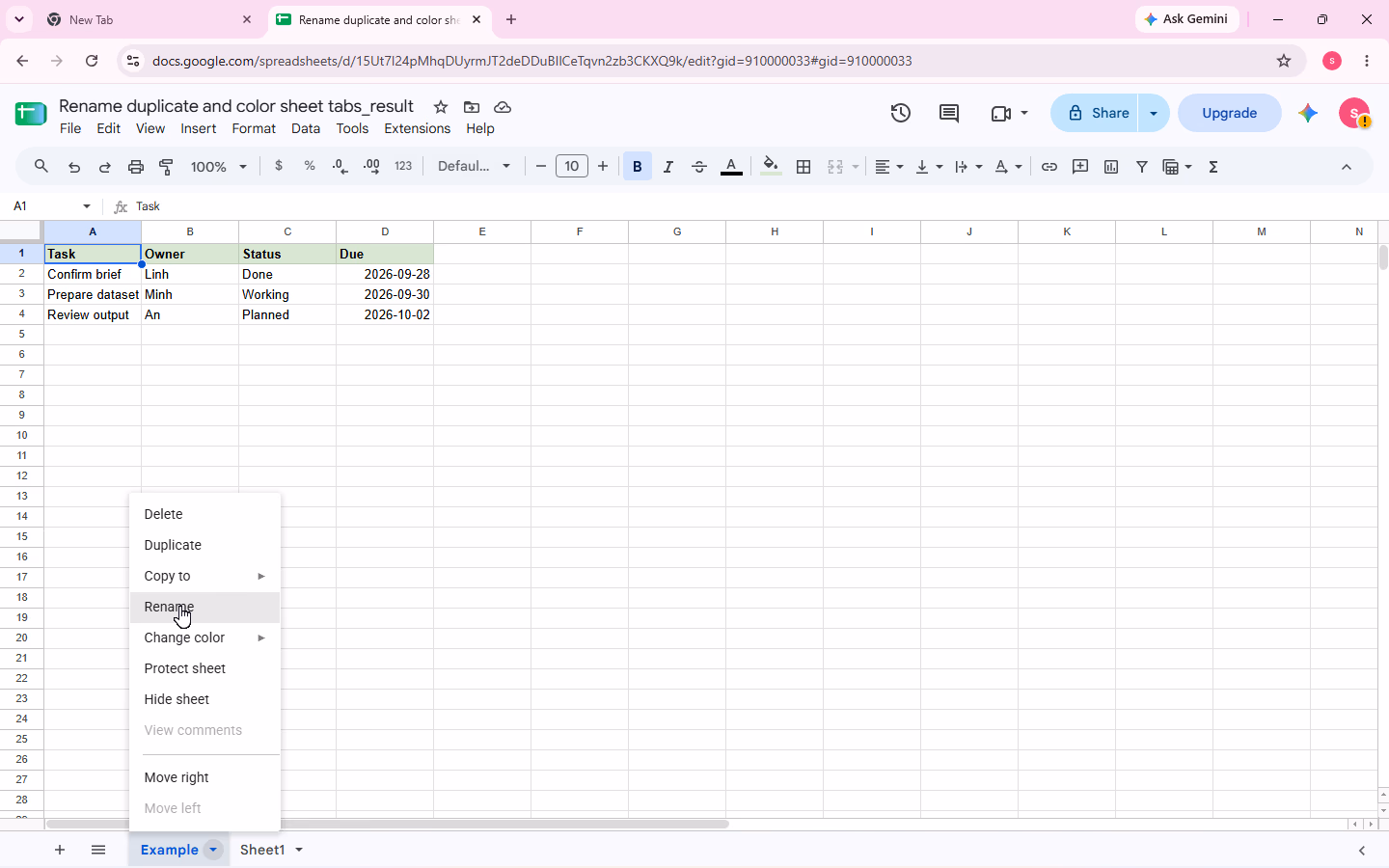Create a filter

pos(1142,167)
